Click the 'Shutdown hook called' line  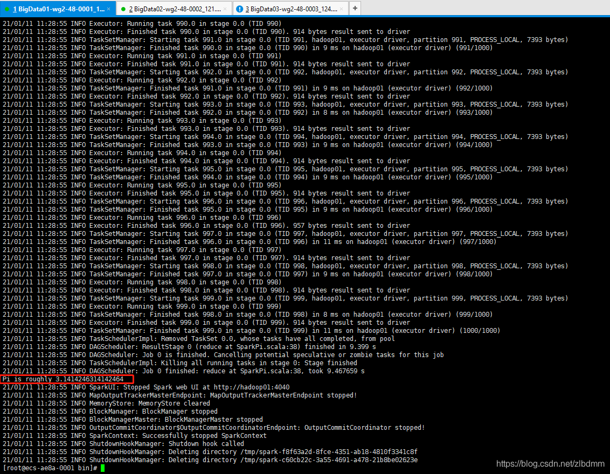tap(123, 444)
